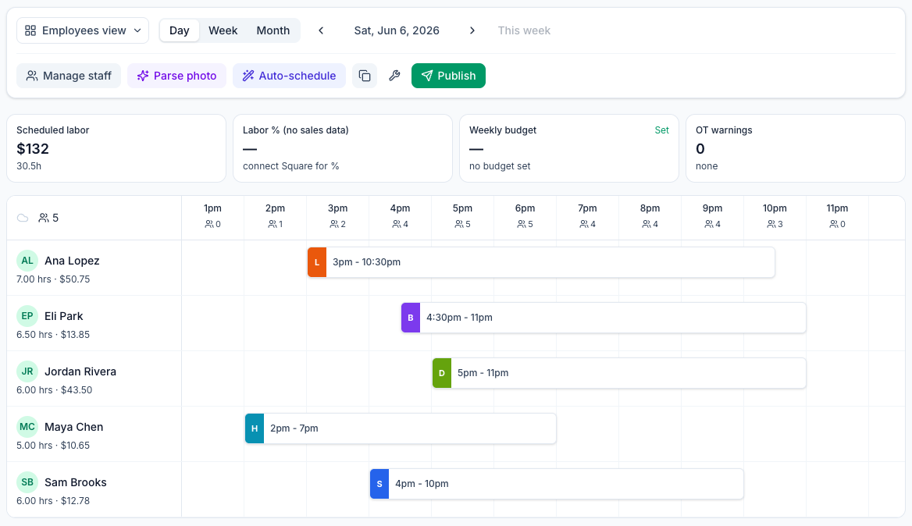
Task: Click Set on the Weekly budget card
Action: [662, 130]
